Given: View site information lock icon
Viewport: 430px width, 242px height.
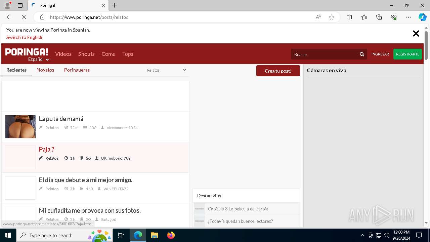Looking at the screenshot, I should [x=42, y=17].
